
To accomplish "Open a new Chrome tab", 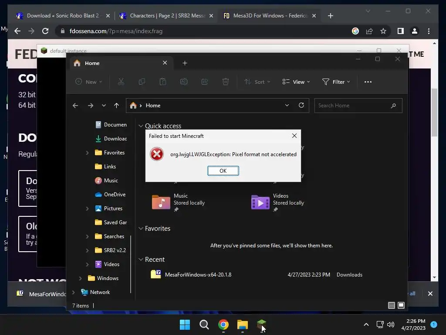I will (x=331, y=16).
